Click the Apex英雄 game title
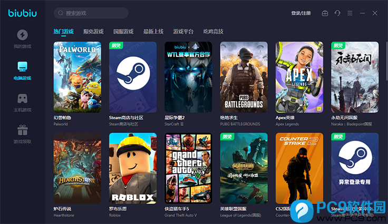The image size is (388, 224). (285, 118)
